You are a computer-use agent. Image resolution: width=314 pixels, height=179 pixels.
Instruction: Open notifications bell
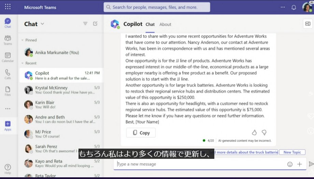pyautogui.click(x=294, y=8)
